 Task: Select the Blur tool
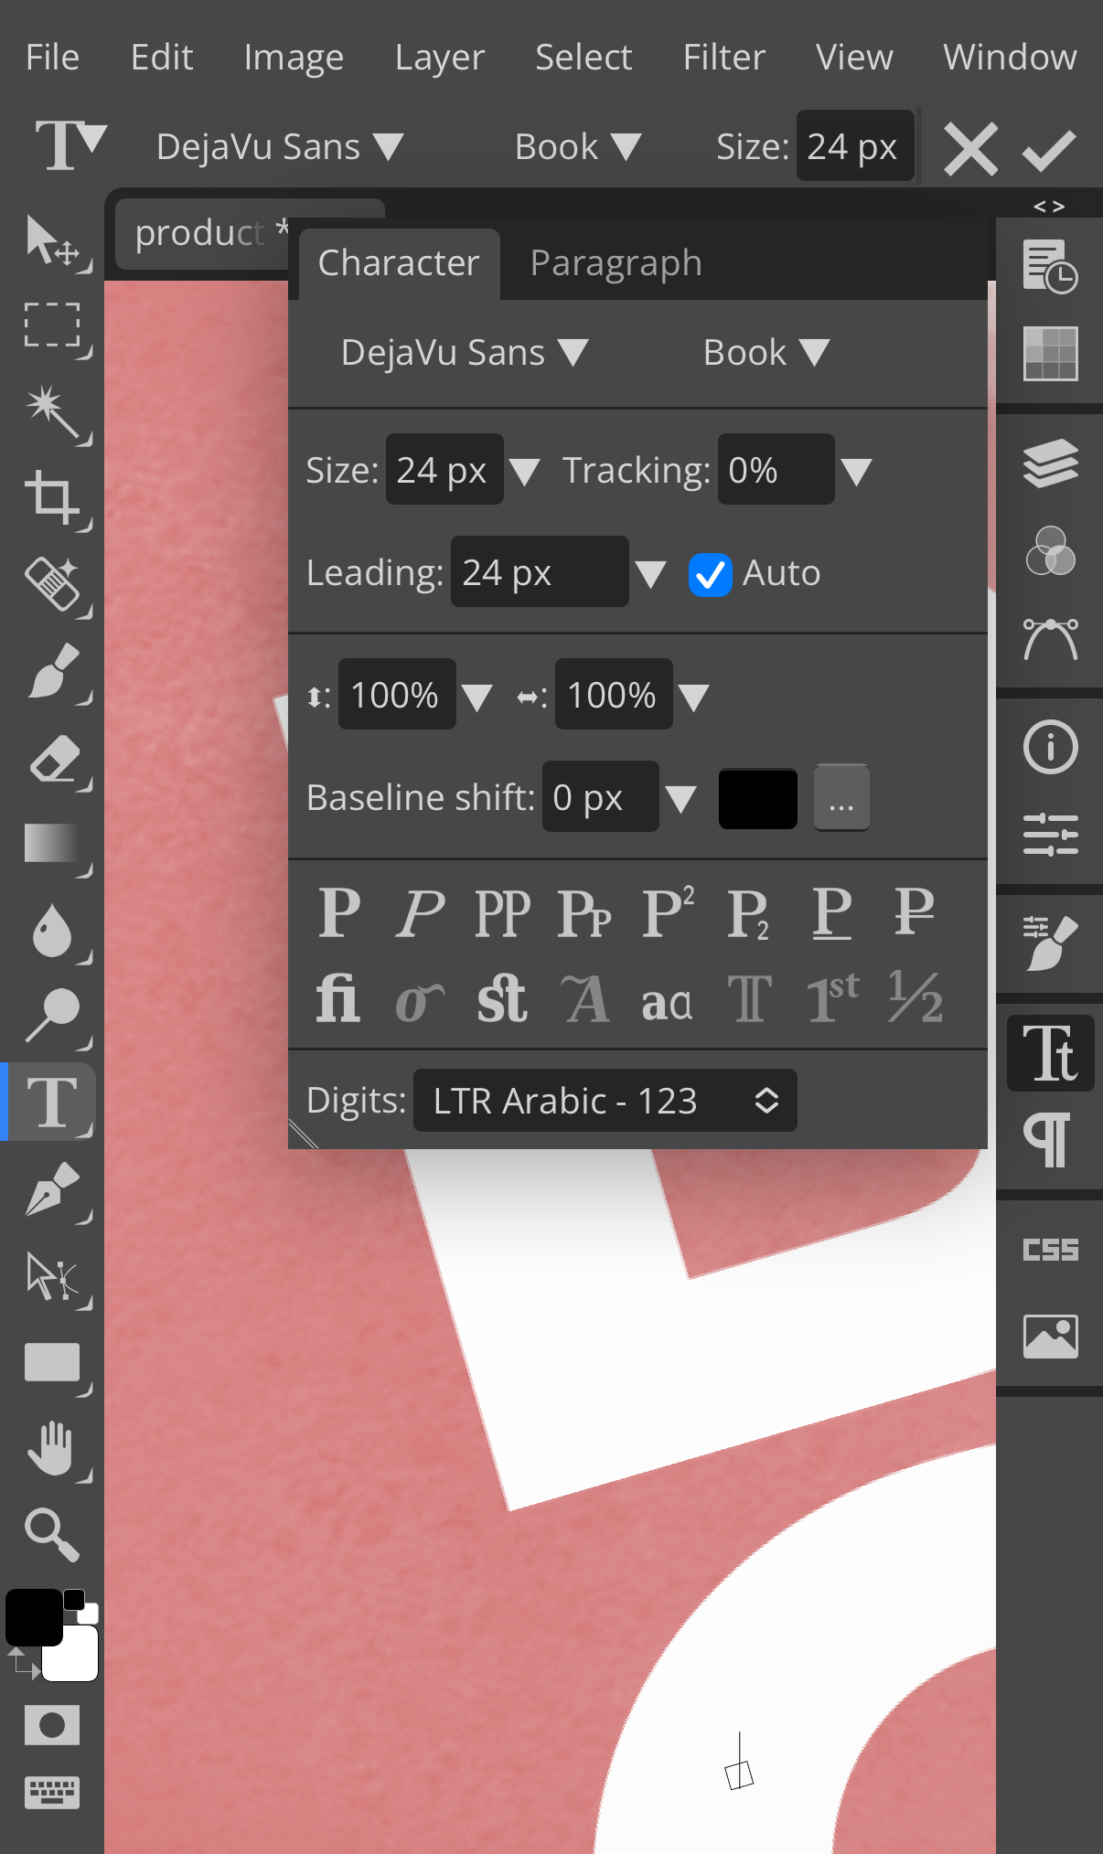coord(52,930)
